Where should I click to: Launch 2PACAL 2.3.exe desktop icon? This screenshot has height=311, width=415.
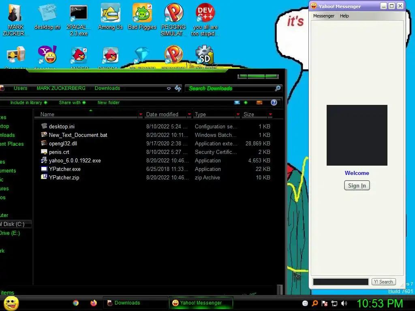pos(79,20)
